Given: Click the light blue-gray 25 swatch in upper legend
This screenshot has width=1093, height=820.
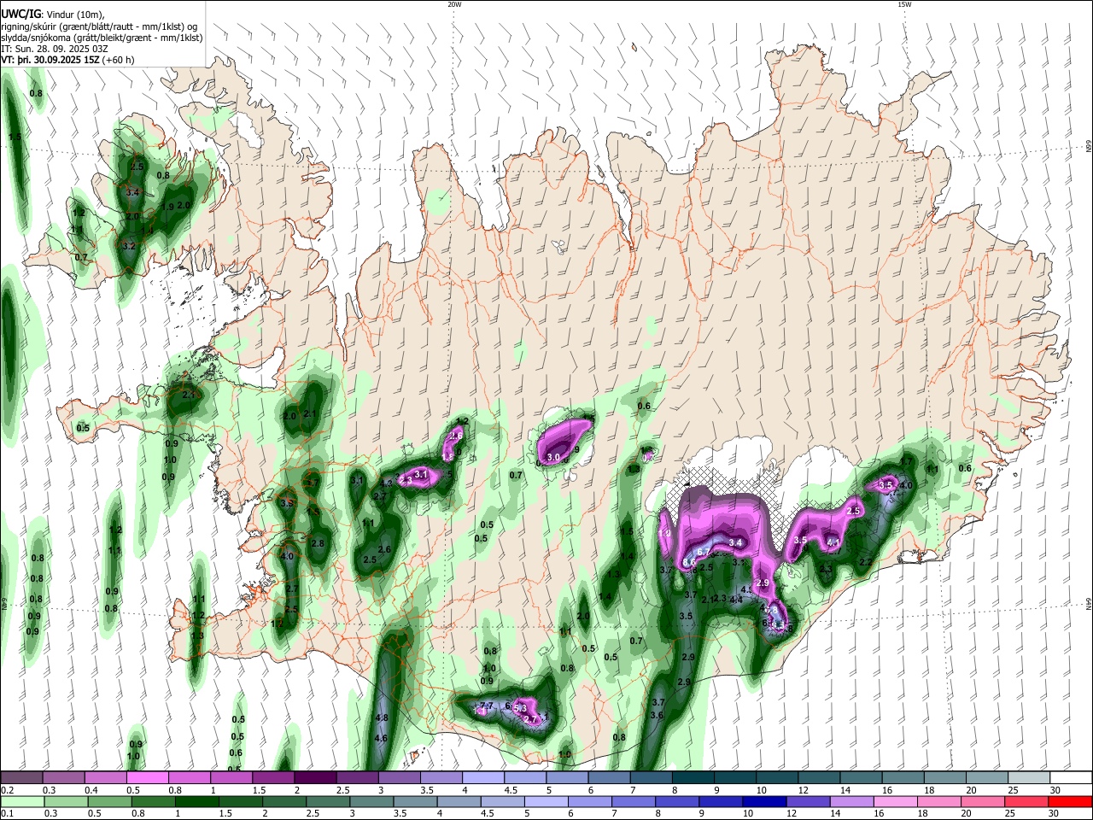Looking at the screenshot, I should (1030, 777).
